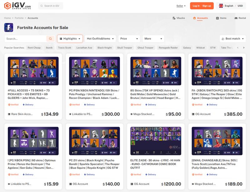Select Ghoul Trooper popular search
The height and width of the screenshot is (192, 250).
[x=145, y=48]
